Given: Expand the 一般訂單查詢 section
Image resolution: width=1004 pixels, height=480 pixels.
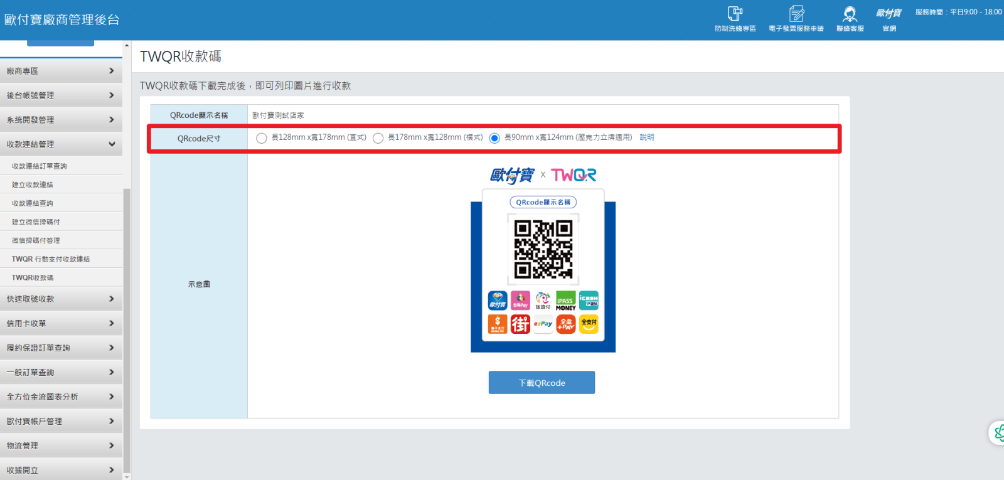Looking at the screenshot, I should pyautogui.click(x=61, y=373).
